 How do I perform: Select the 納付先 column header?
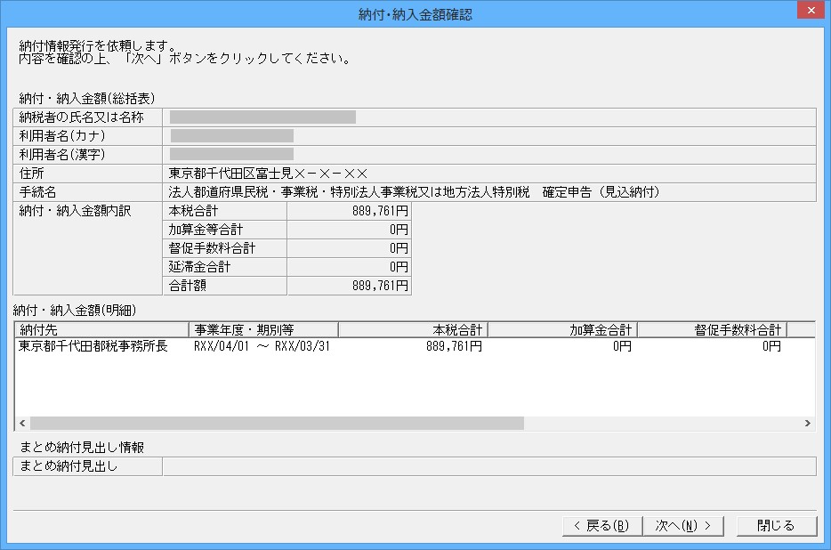click(x=101, y=330)
